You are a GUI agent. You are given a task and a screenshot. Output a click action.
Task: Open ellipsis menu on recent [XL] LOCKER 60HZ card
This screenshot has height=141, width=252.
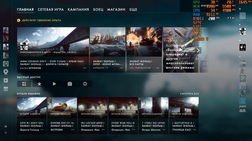(103, 130)
